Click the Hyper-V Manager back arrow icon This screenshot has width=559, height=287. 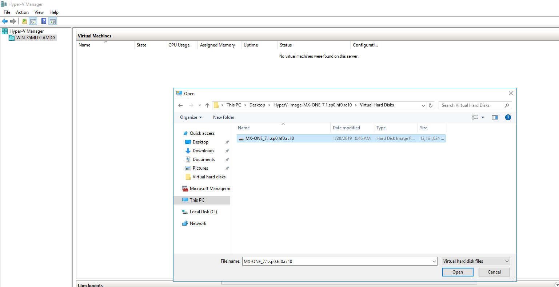pos(5,21)
